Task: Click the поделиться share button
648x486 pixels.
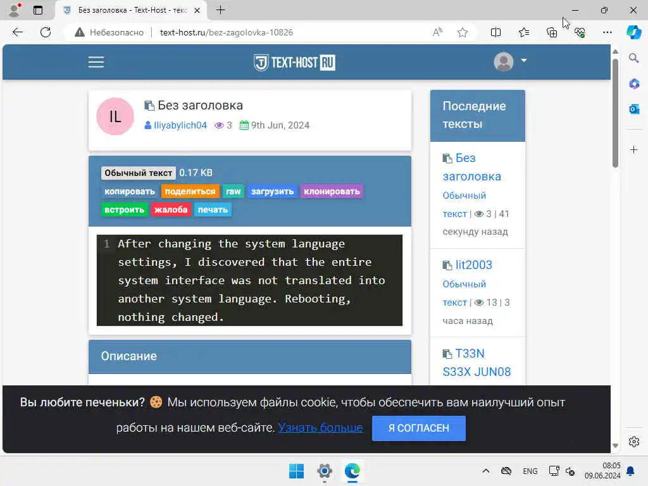Action: [190, 191]
